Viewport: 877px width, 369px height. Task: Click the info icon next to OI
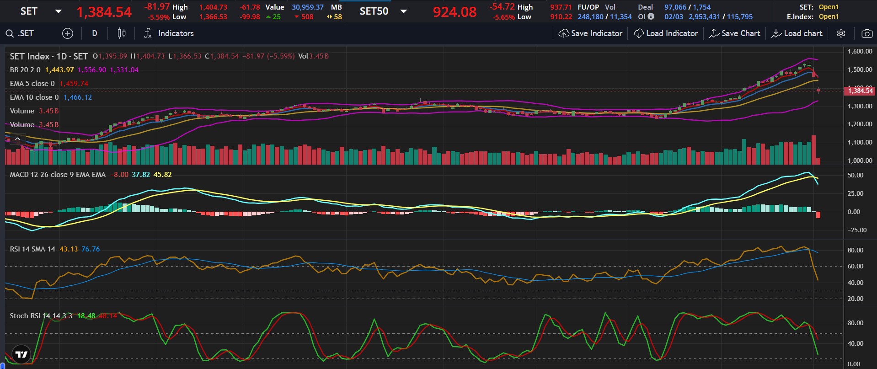(651, 16)
